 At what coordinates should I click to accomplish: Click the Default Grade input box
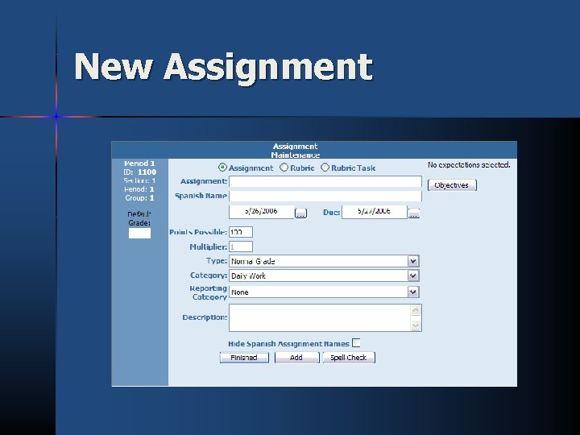click(x=139, y=233)
